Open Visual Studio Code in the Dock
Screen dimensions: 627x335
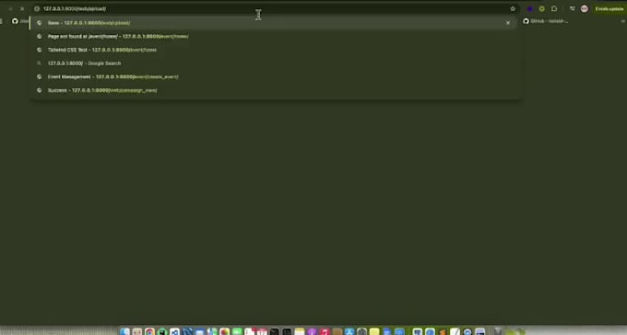[x=174, y=331]
